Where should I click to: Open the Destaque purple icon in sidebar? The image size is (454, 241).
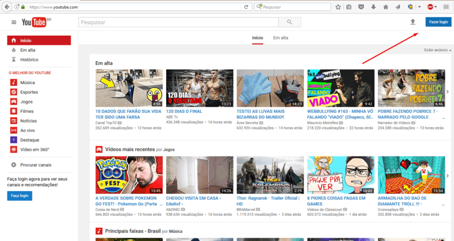coord(14,140)
